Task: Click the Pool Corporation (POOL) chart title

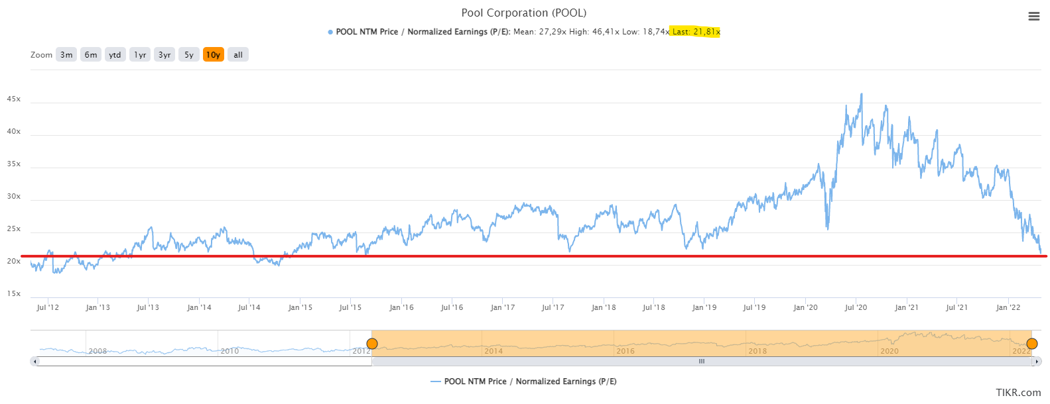Action: point(524,13)
